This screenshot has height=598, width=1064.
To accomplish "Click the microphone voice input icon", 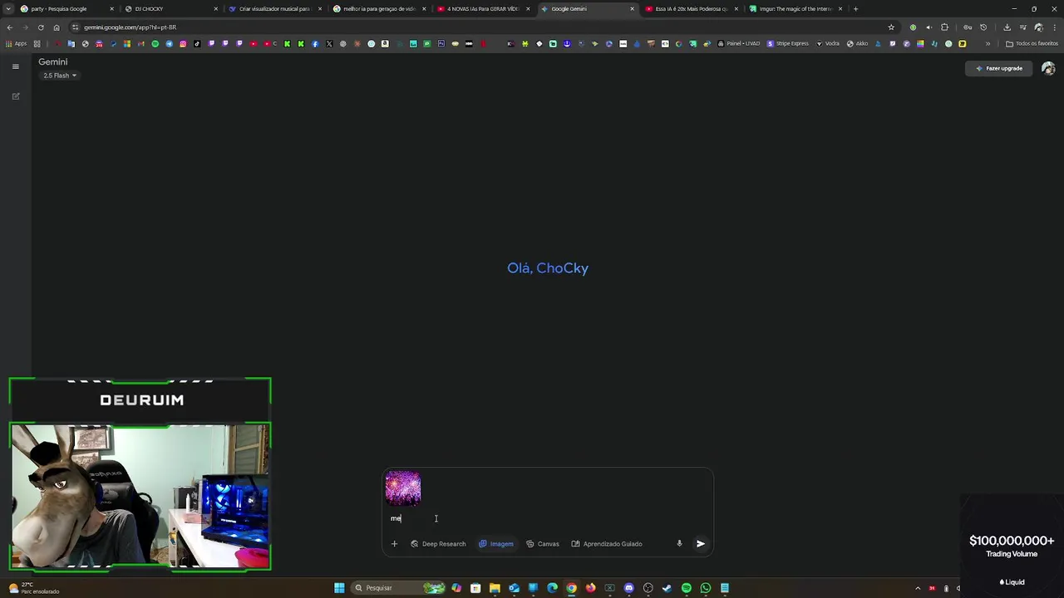I will (x=679, y=544).
